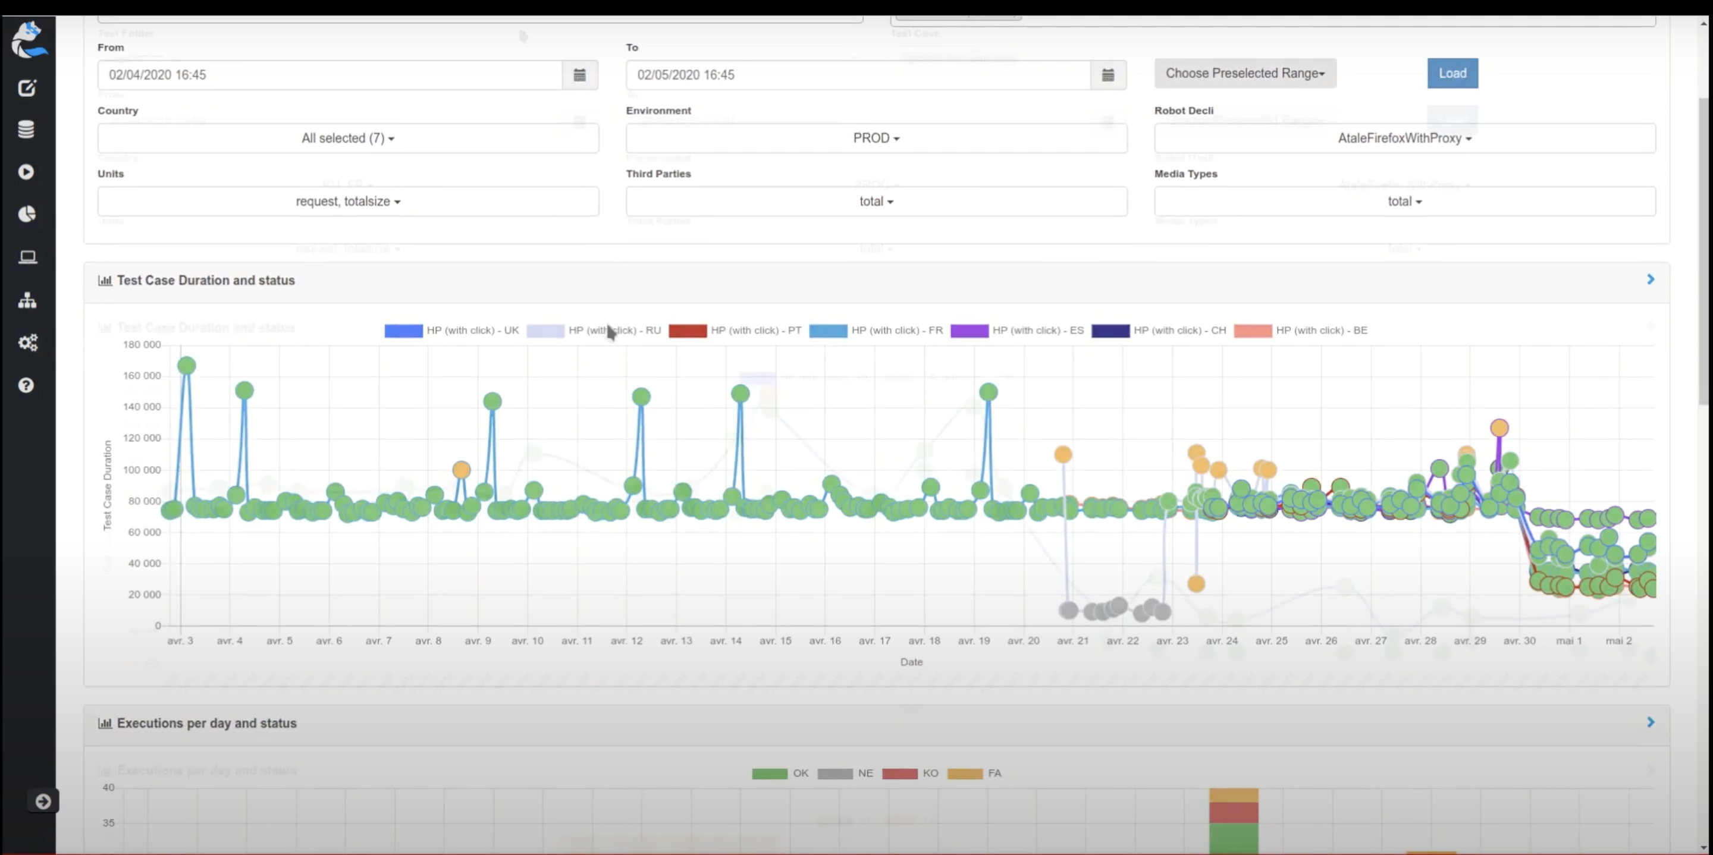
Task: Open the help question mark icon
Action: (27, 385)
